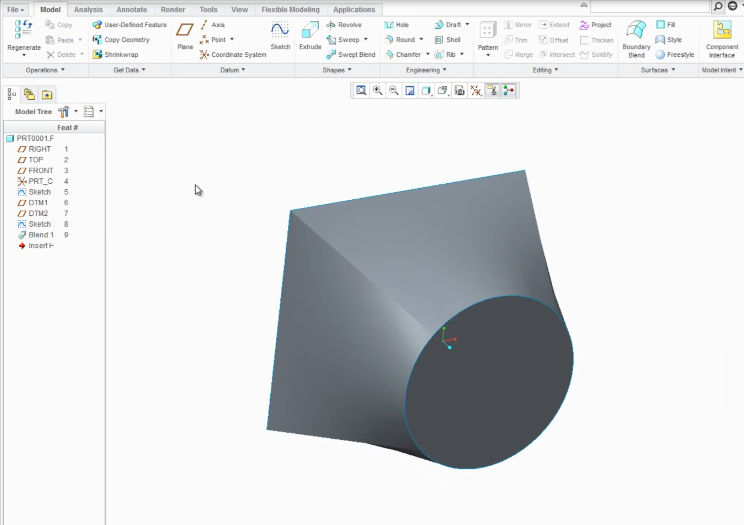Click the search magnifier icon
Viewport: 744px width, 525px height.
(x=718, y=6)
